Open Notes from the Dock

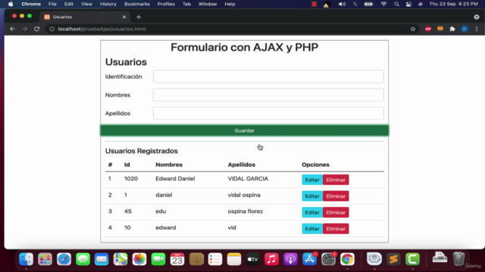coord(234,259)
